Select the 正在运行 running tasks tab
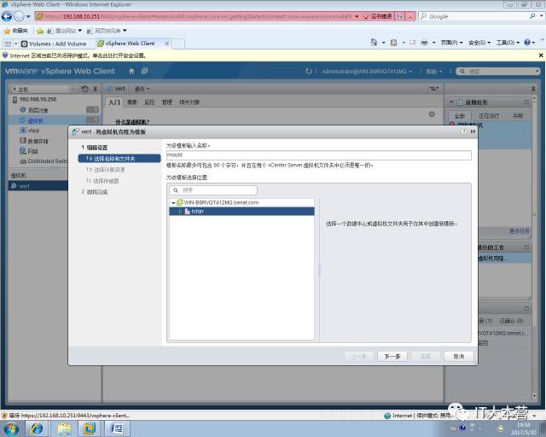Screen dimensions: 546x437 tap(488, 116)
